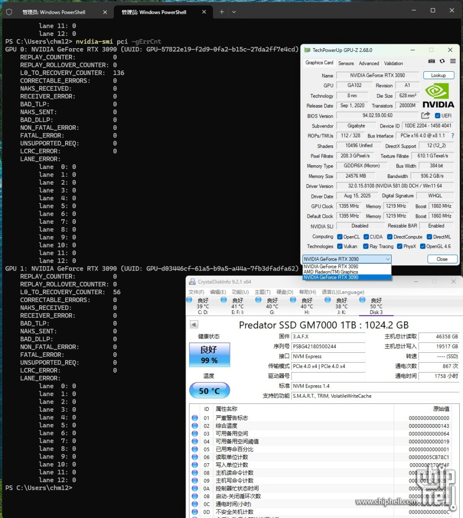The image size is (463, 518).
Task: Click the GPU-Z refresh icon
Action: point(442,61)
